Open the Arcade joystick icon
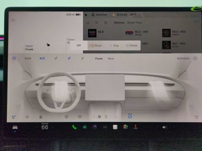 [135, 127]
